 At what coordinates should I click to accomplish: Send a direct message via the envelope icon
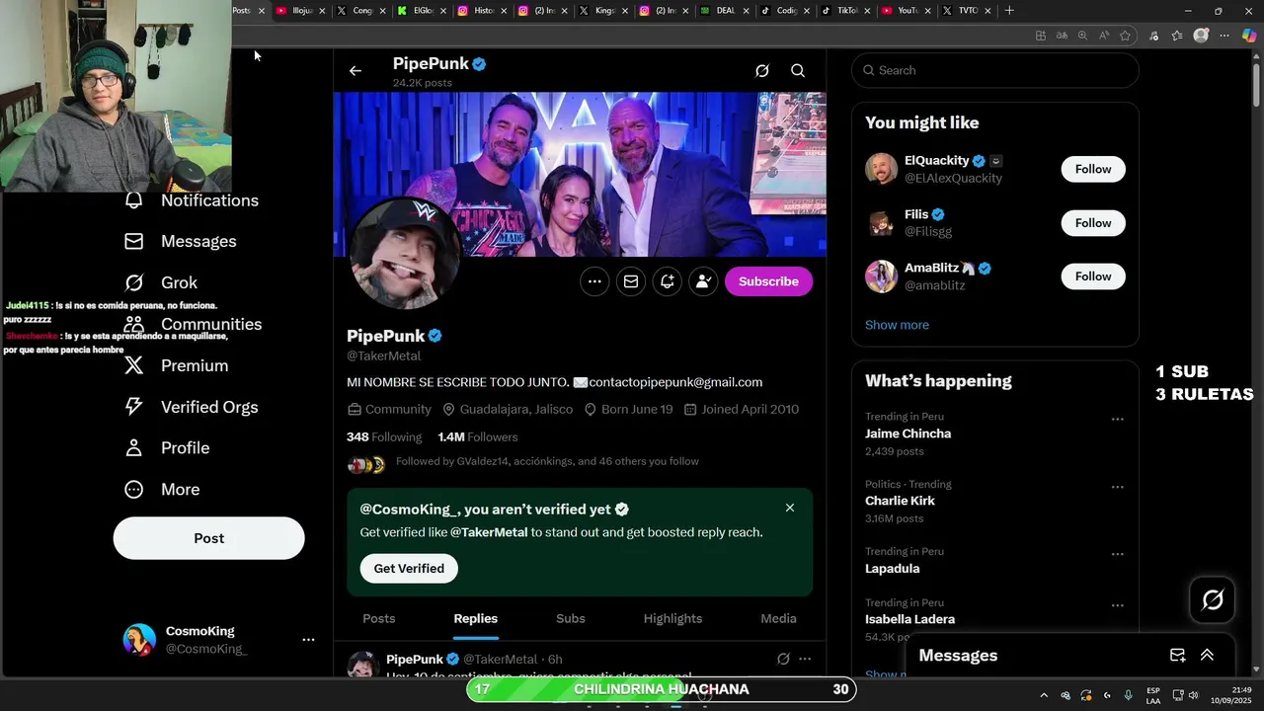(x=631, y=281)
